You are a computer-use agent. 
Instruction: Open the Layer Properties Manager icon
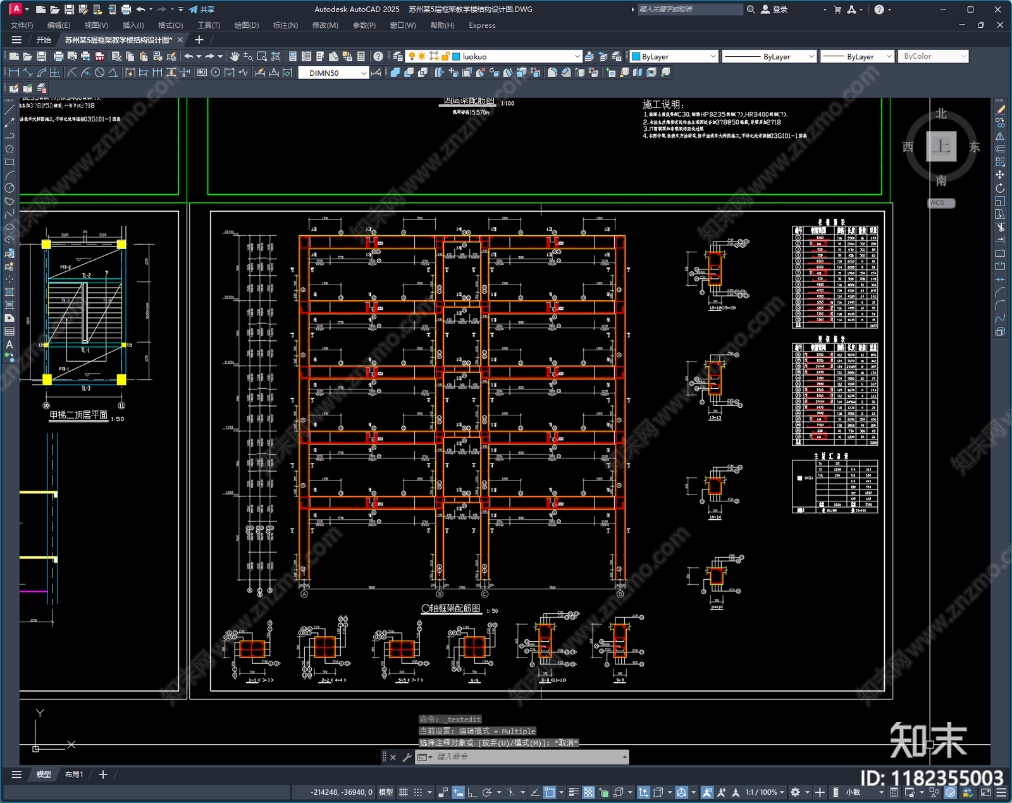click(x=398, y=56)
